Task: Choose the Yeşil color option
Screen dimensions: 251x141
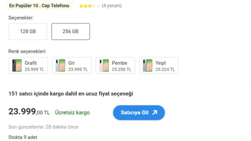Action: [159, 65]
